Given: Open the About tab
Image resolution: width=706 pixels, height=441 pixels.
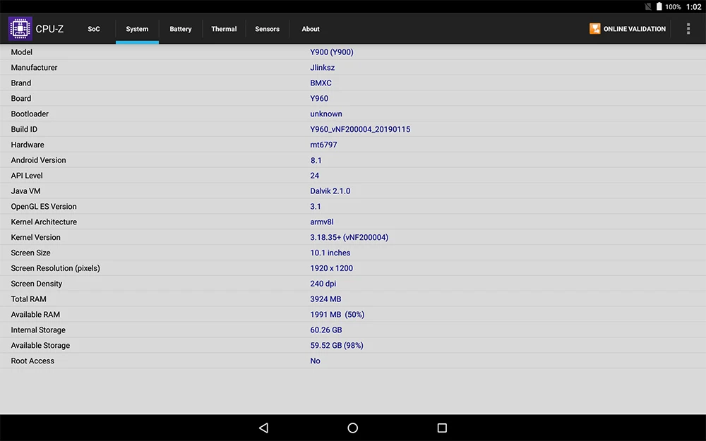Looking at the screenshot, I should [x=311, y=29].
